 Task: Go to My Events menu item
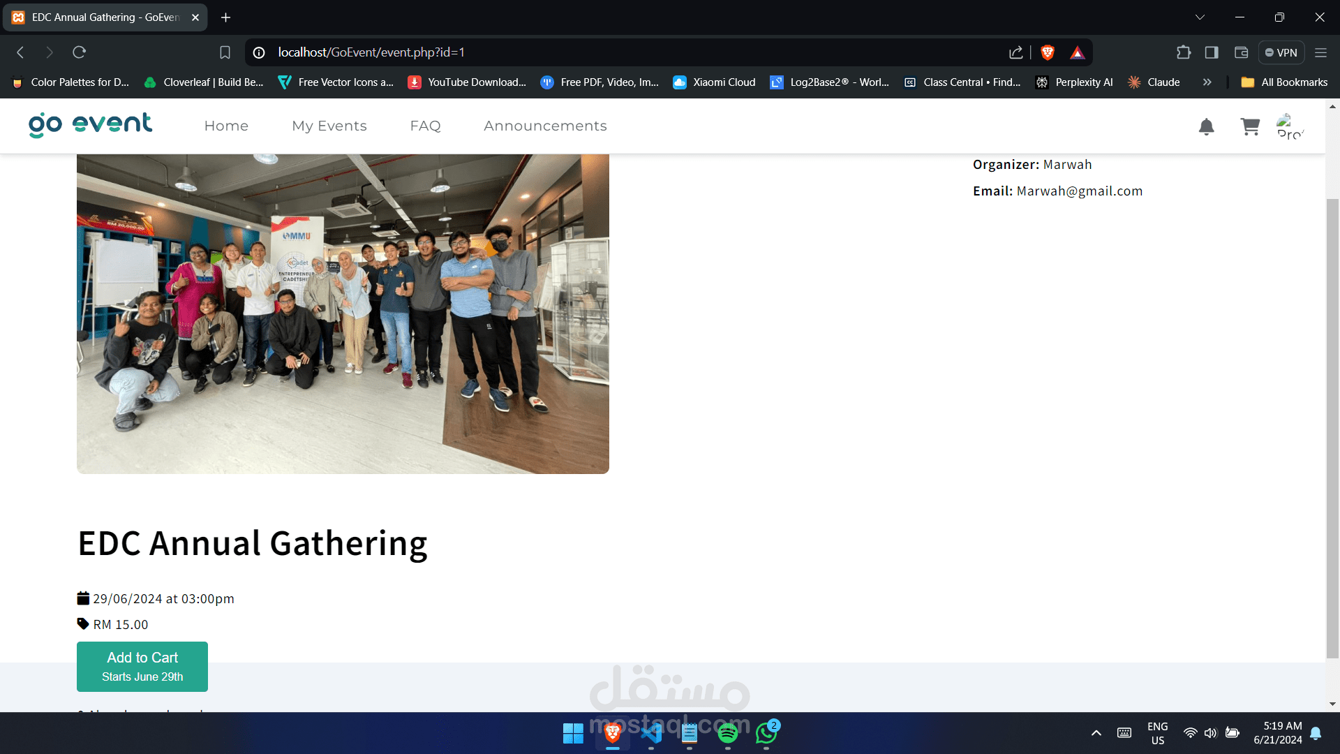click(329, 126)
